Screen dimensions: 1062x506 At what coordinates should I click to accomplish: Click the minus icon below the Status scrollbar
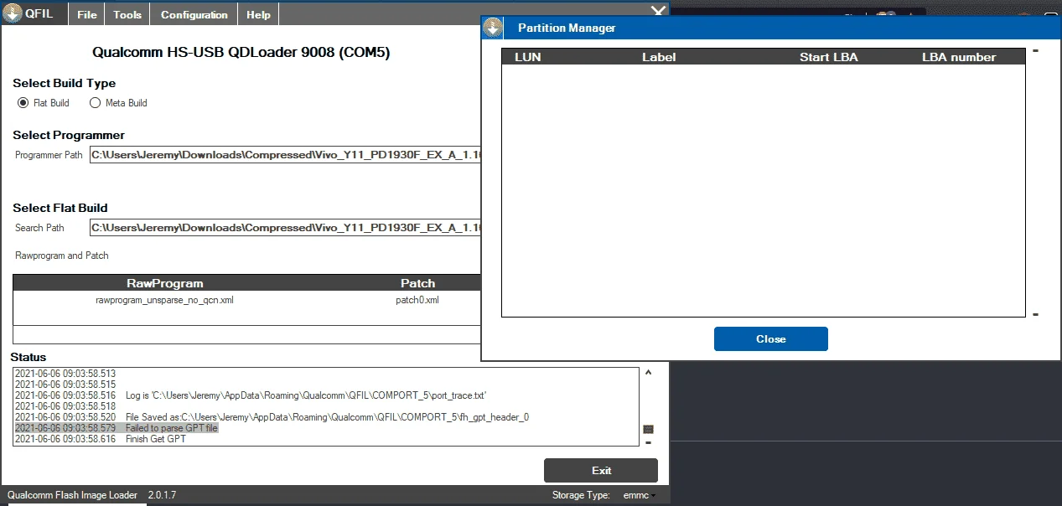[648, 442]
